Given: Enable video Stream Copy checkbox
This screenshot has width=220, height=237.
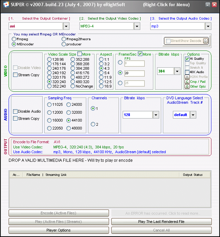Looking at the screenshot, I should point(15,75).
